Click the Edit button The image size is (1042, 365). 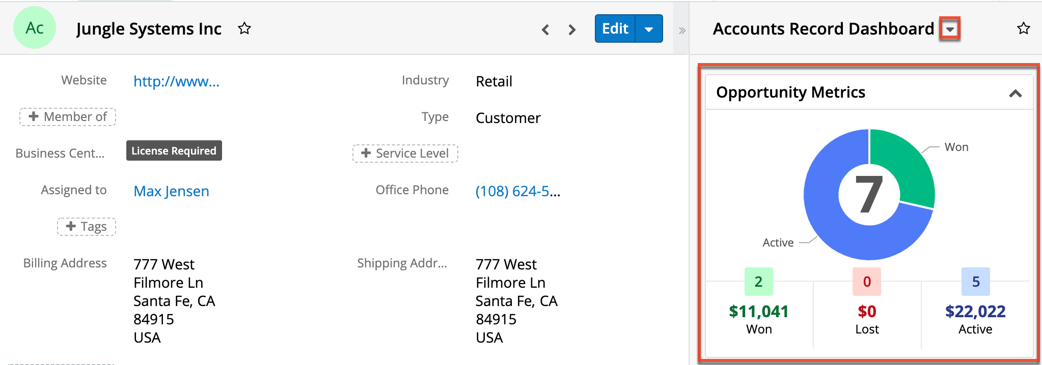tap(615, 29)
